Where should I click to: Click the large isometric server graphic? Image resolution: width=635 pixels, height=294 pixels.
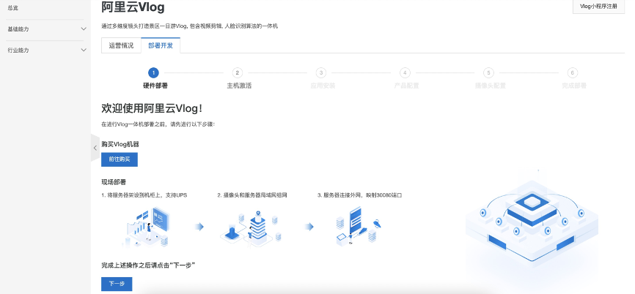(532, 222)
